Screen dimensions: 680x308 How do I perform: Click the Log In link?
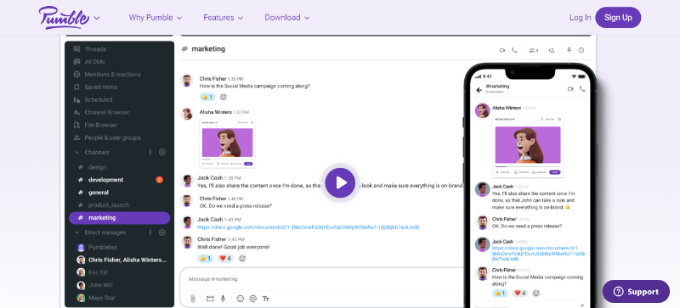coord(581,18)
